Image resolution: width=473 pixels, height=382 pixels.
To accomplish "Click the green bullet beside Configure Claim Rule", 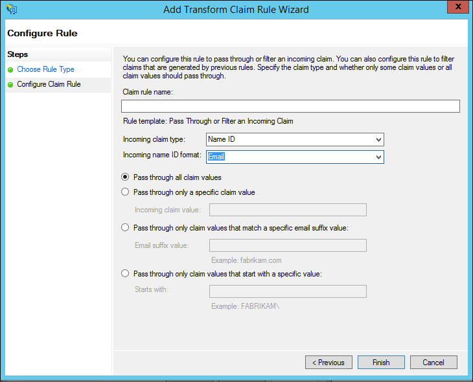I will coord(10,85).
